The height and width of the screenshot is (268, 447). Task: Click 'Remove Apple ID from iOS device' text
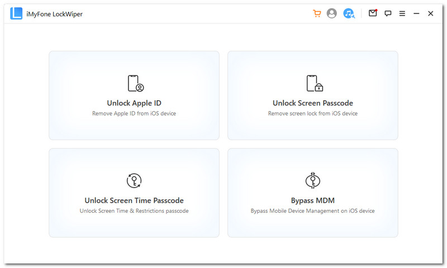[x=134, y=113]
